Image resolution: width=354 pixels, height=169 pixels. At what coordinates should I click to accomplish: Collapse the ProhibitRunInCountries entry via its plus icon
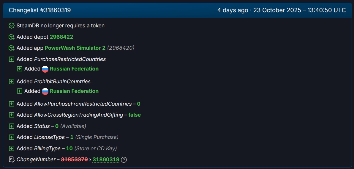tap(12, 82)
